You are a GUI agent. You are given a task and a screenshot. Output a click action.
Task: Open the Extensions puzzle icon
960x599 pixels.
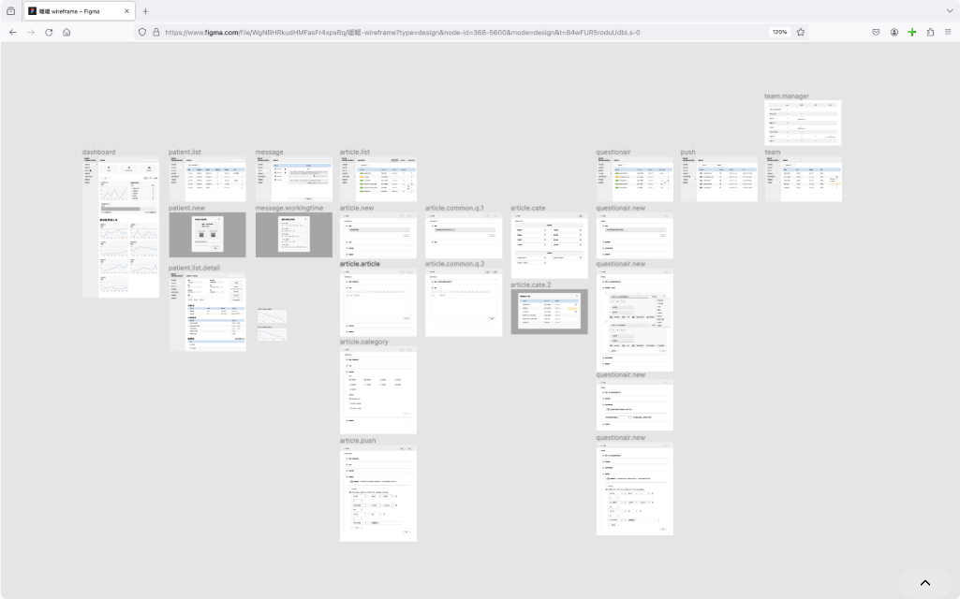(930, 32)
